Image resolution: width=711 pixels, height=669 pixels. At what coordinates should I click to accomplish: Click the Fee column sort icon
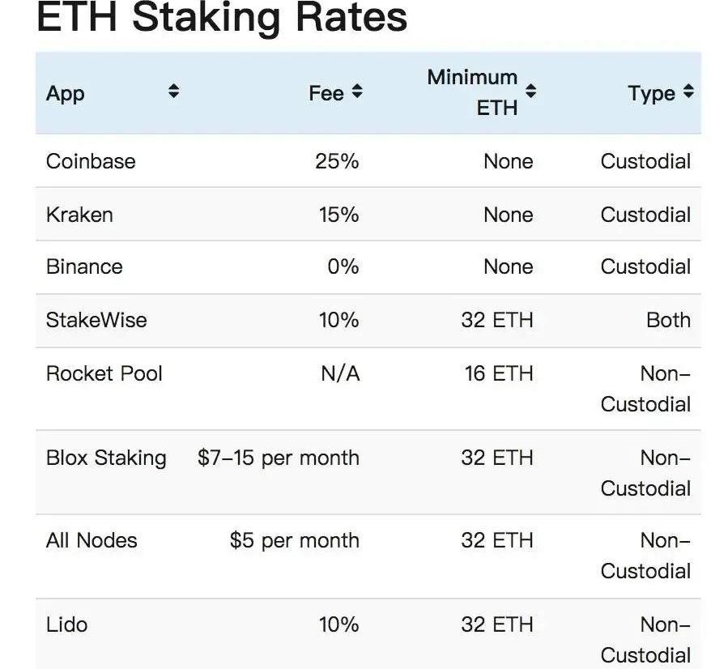pyautogui.click(x=357, y=92)
